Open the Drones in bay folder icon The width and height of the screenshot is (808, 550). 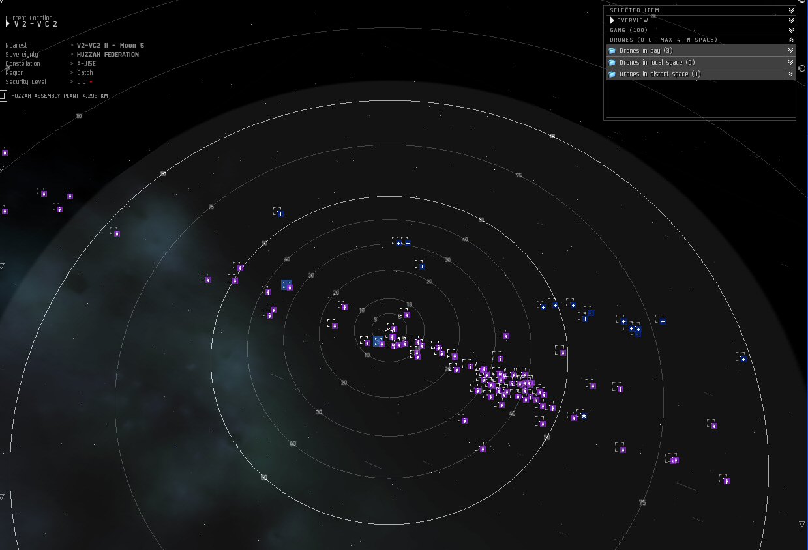[x=612, y=51]
